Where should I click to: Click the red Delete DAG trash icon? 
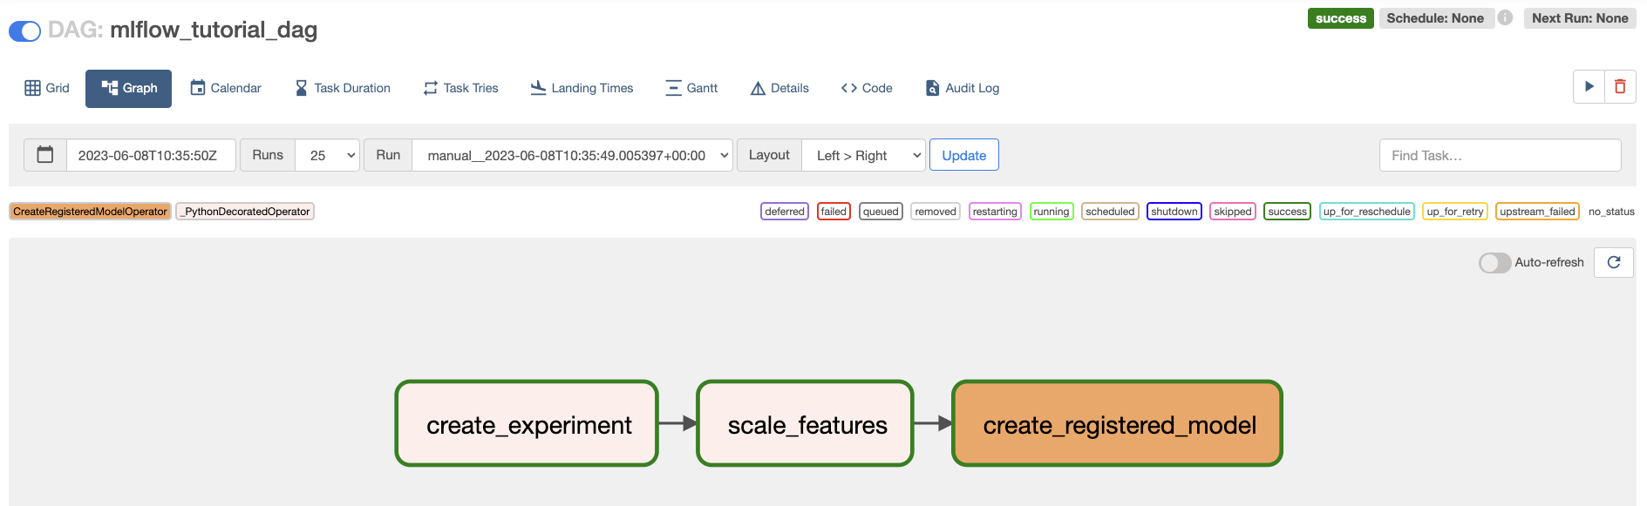(1620, 87)
